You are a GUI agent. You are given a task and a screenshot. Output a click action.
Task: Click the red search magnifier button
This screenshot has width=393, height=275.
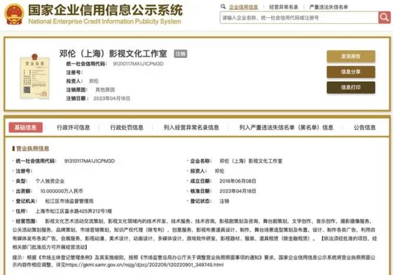pyautogui.click(x=384, y=18)
